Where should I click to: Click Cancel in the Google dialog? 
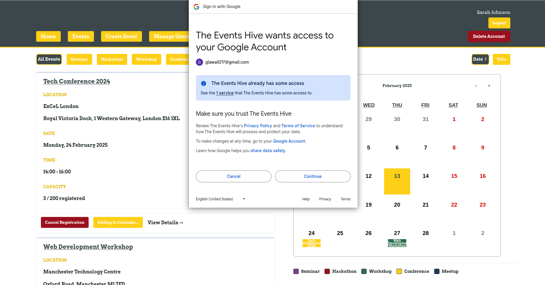234,176
